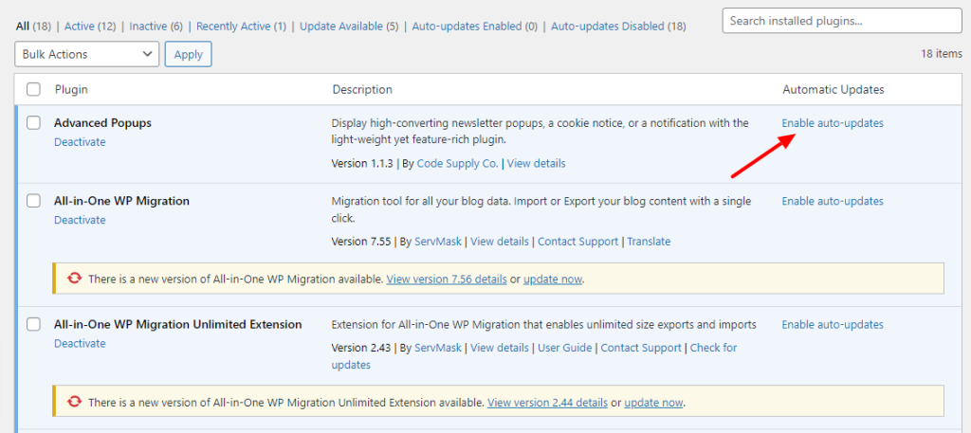Click the Advanced Popups plugin name
The image size is (971, 433).
[102, 122]
